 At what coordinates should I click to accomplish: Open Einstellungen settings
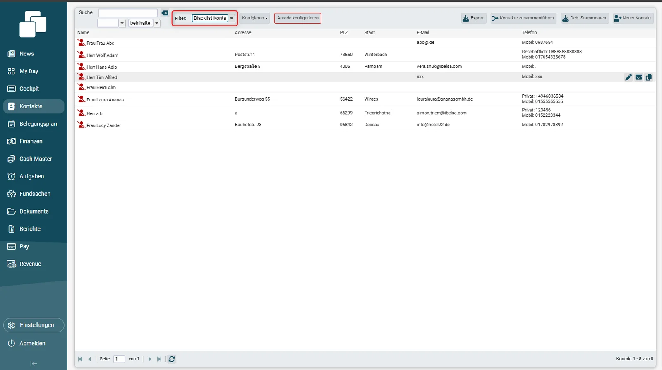point(34,325)
